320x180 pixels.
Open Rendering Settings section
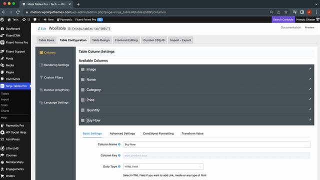coord(54,65)
